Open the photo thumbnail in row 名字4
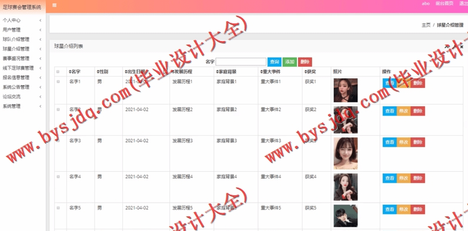The height and width of the screenshot is (231, 468). [x=346, y=187]
